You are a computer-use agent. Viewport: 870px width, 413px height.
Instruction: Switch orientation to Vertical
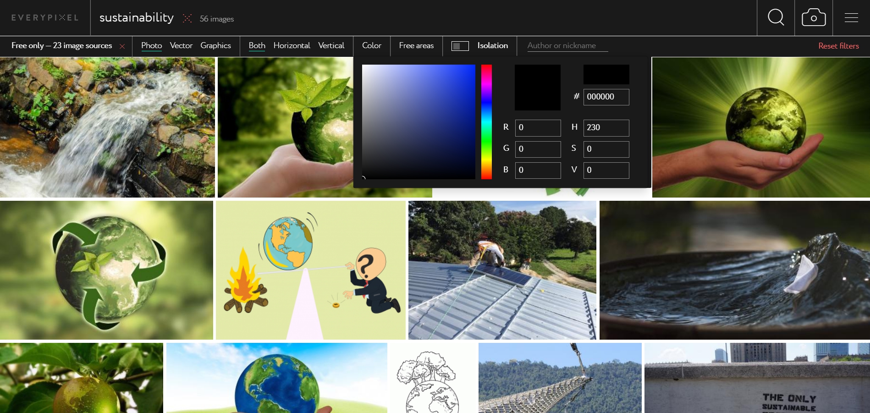(x=331, y=46)
